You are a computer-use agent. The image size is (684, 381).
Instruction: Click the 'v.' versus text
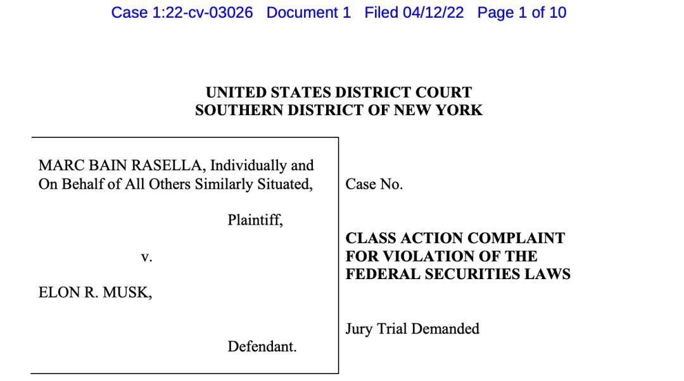[x=146, y=257]
